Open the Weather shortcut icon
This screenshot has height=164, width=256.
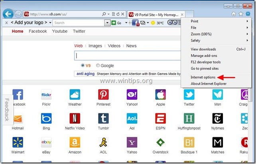pos(75,95)
